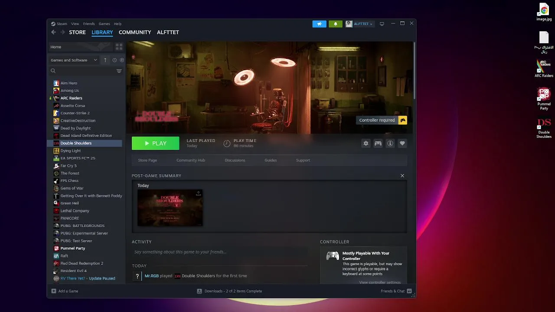The height and width of the screenshot is (312, 555).
Task: Select the Pummel Party desktop shortcut
Action: 544,99
